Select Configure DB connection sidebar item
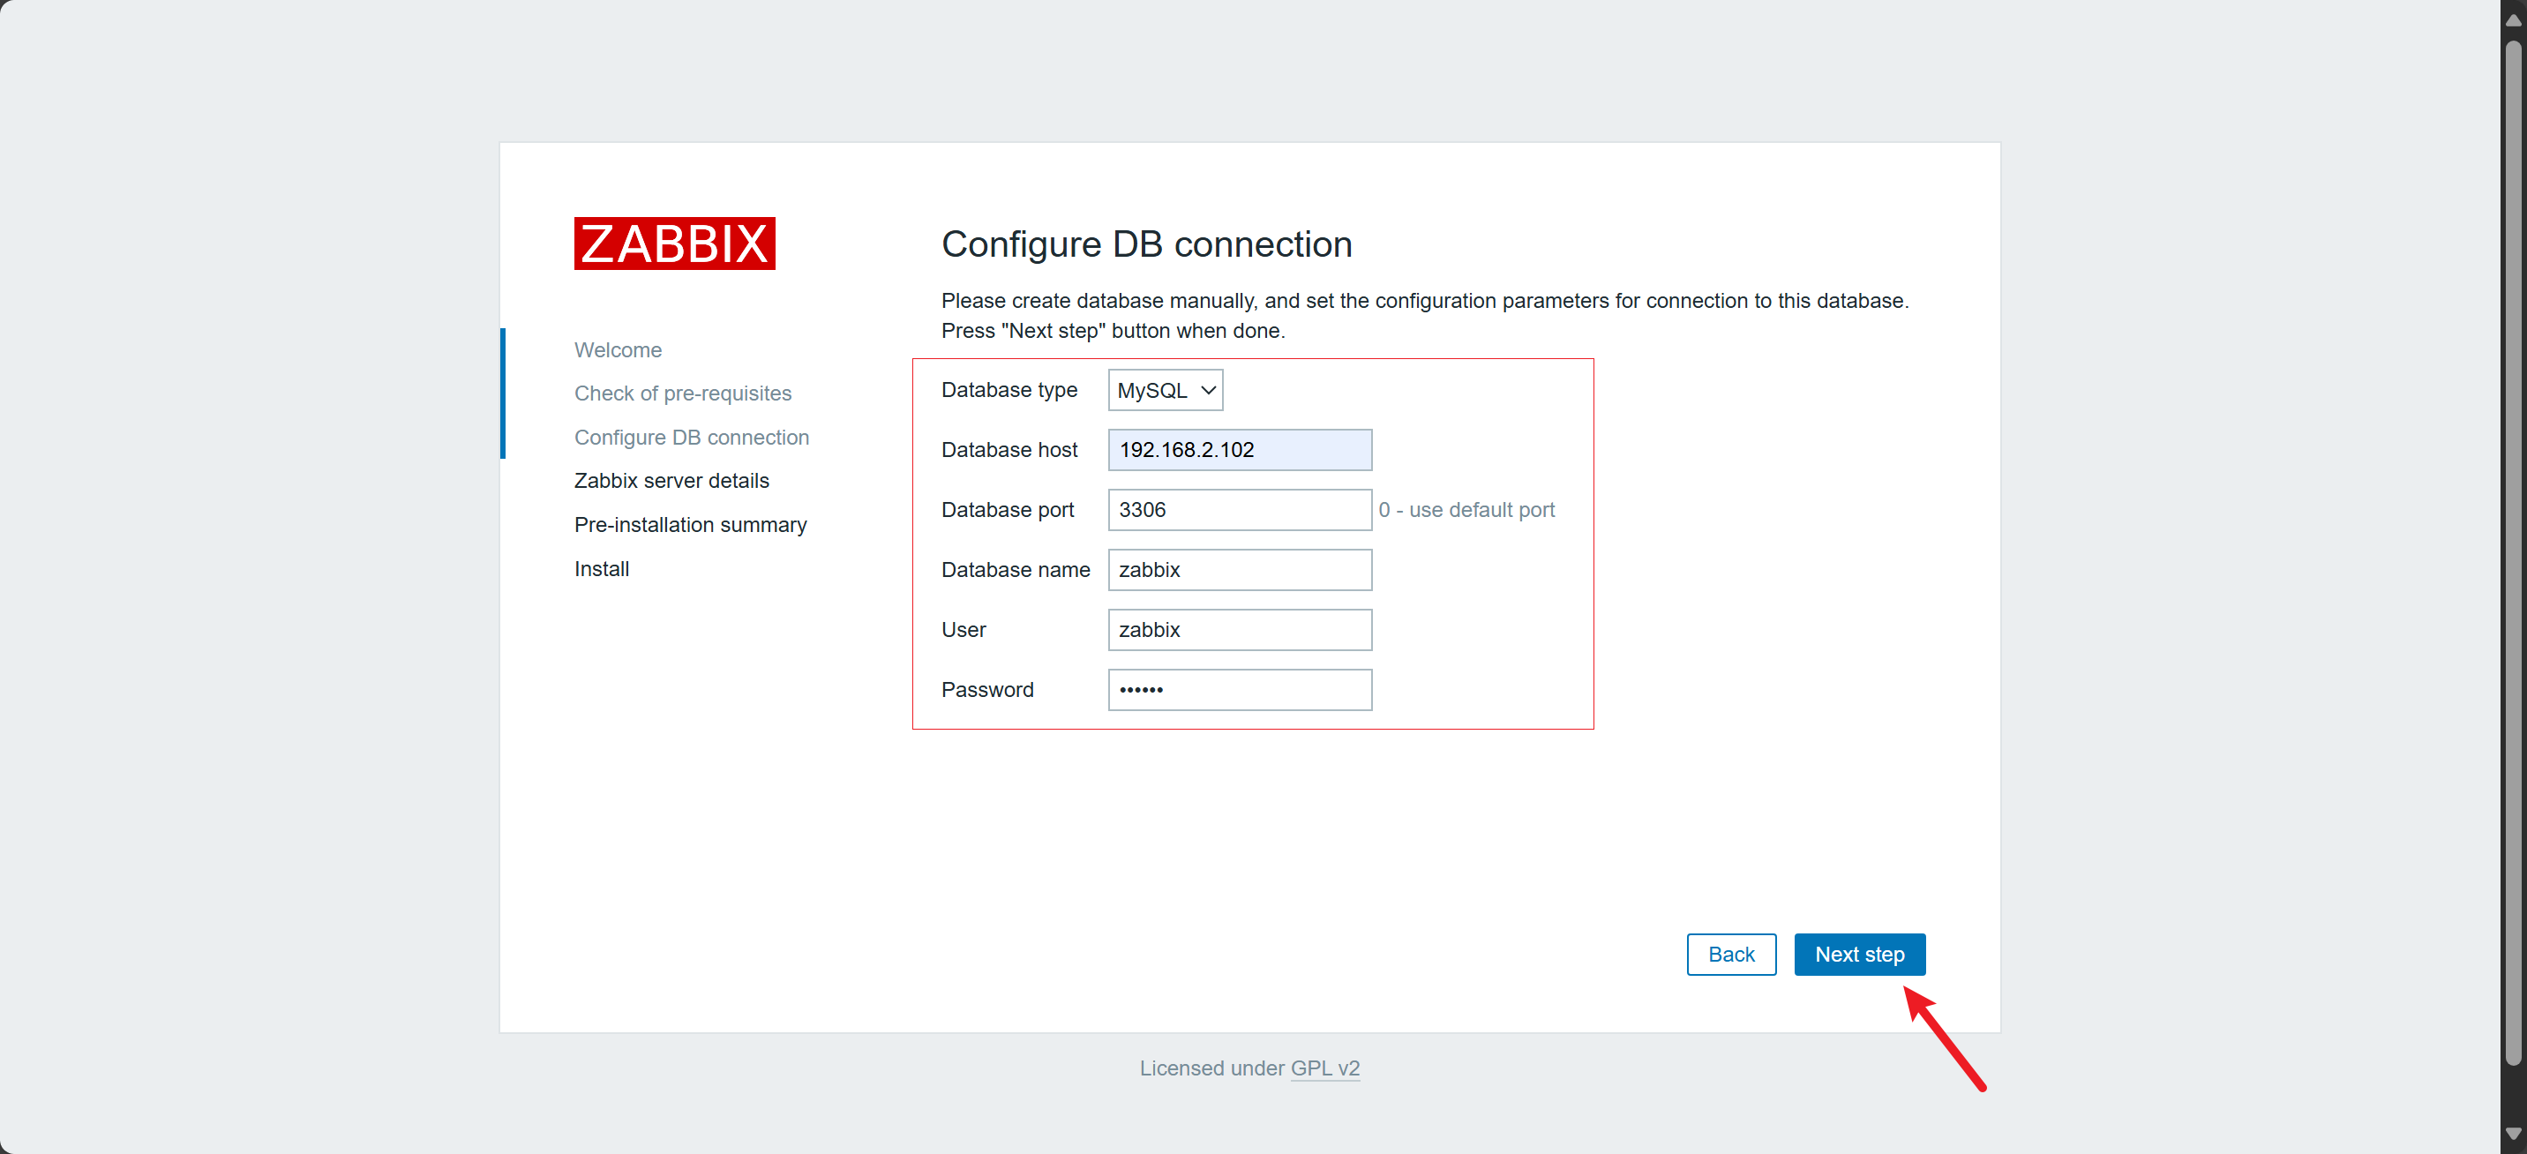Screen dimensions: 2527x1154 pos(691,437)
